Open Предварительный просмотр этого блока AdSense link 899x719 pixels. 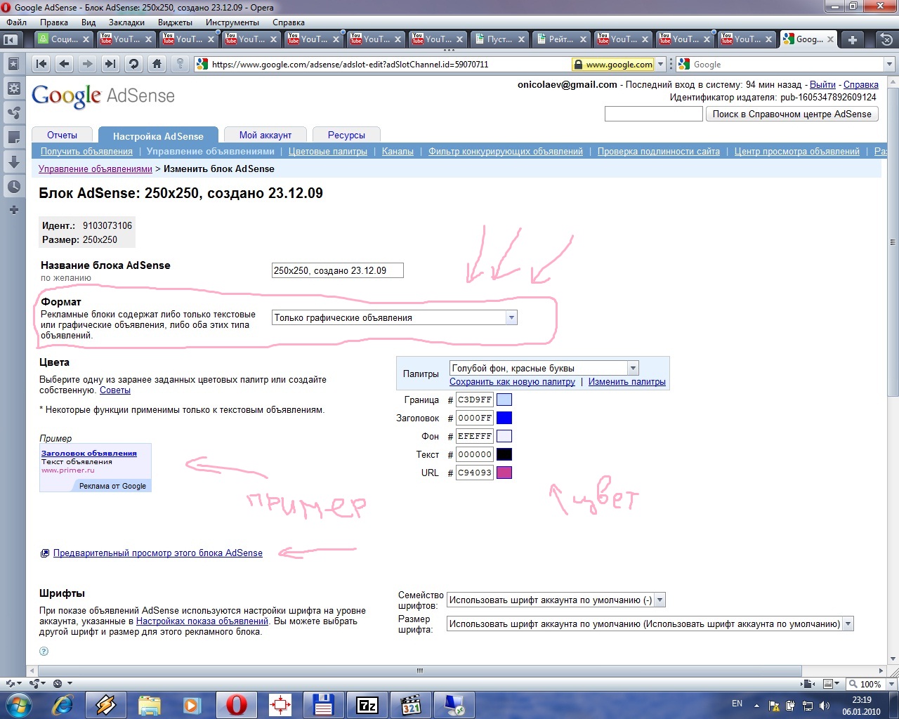pos(157,553)
